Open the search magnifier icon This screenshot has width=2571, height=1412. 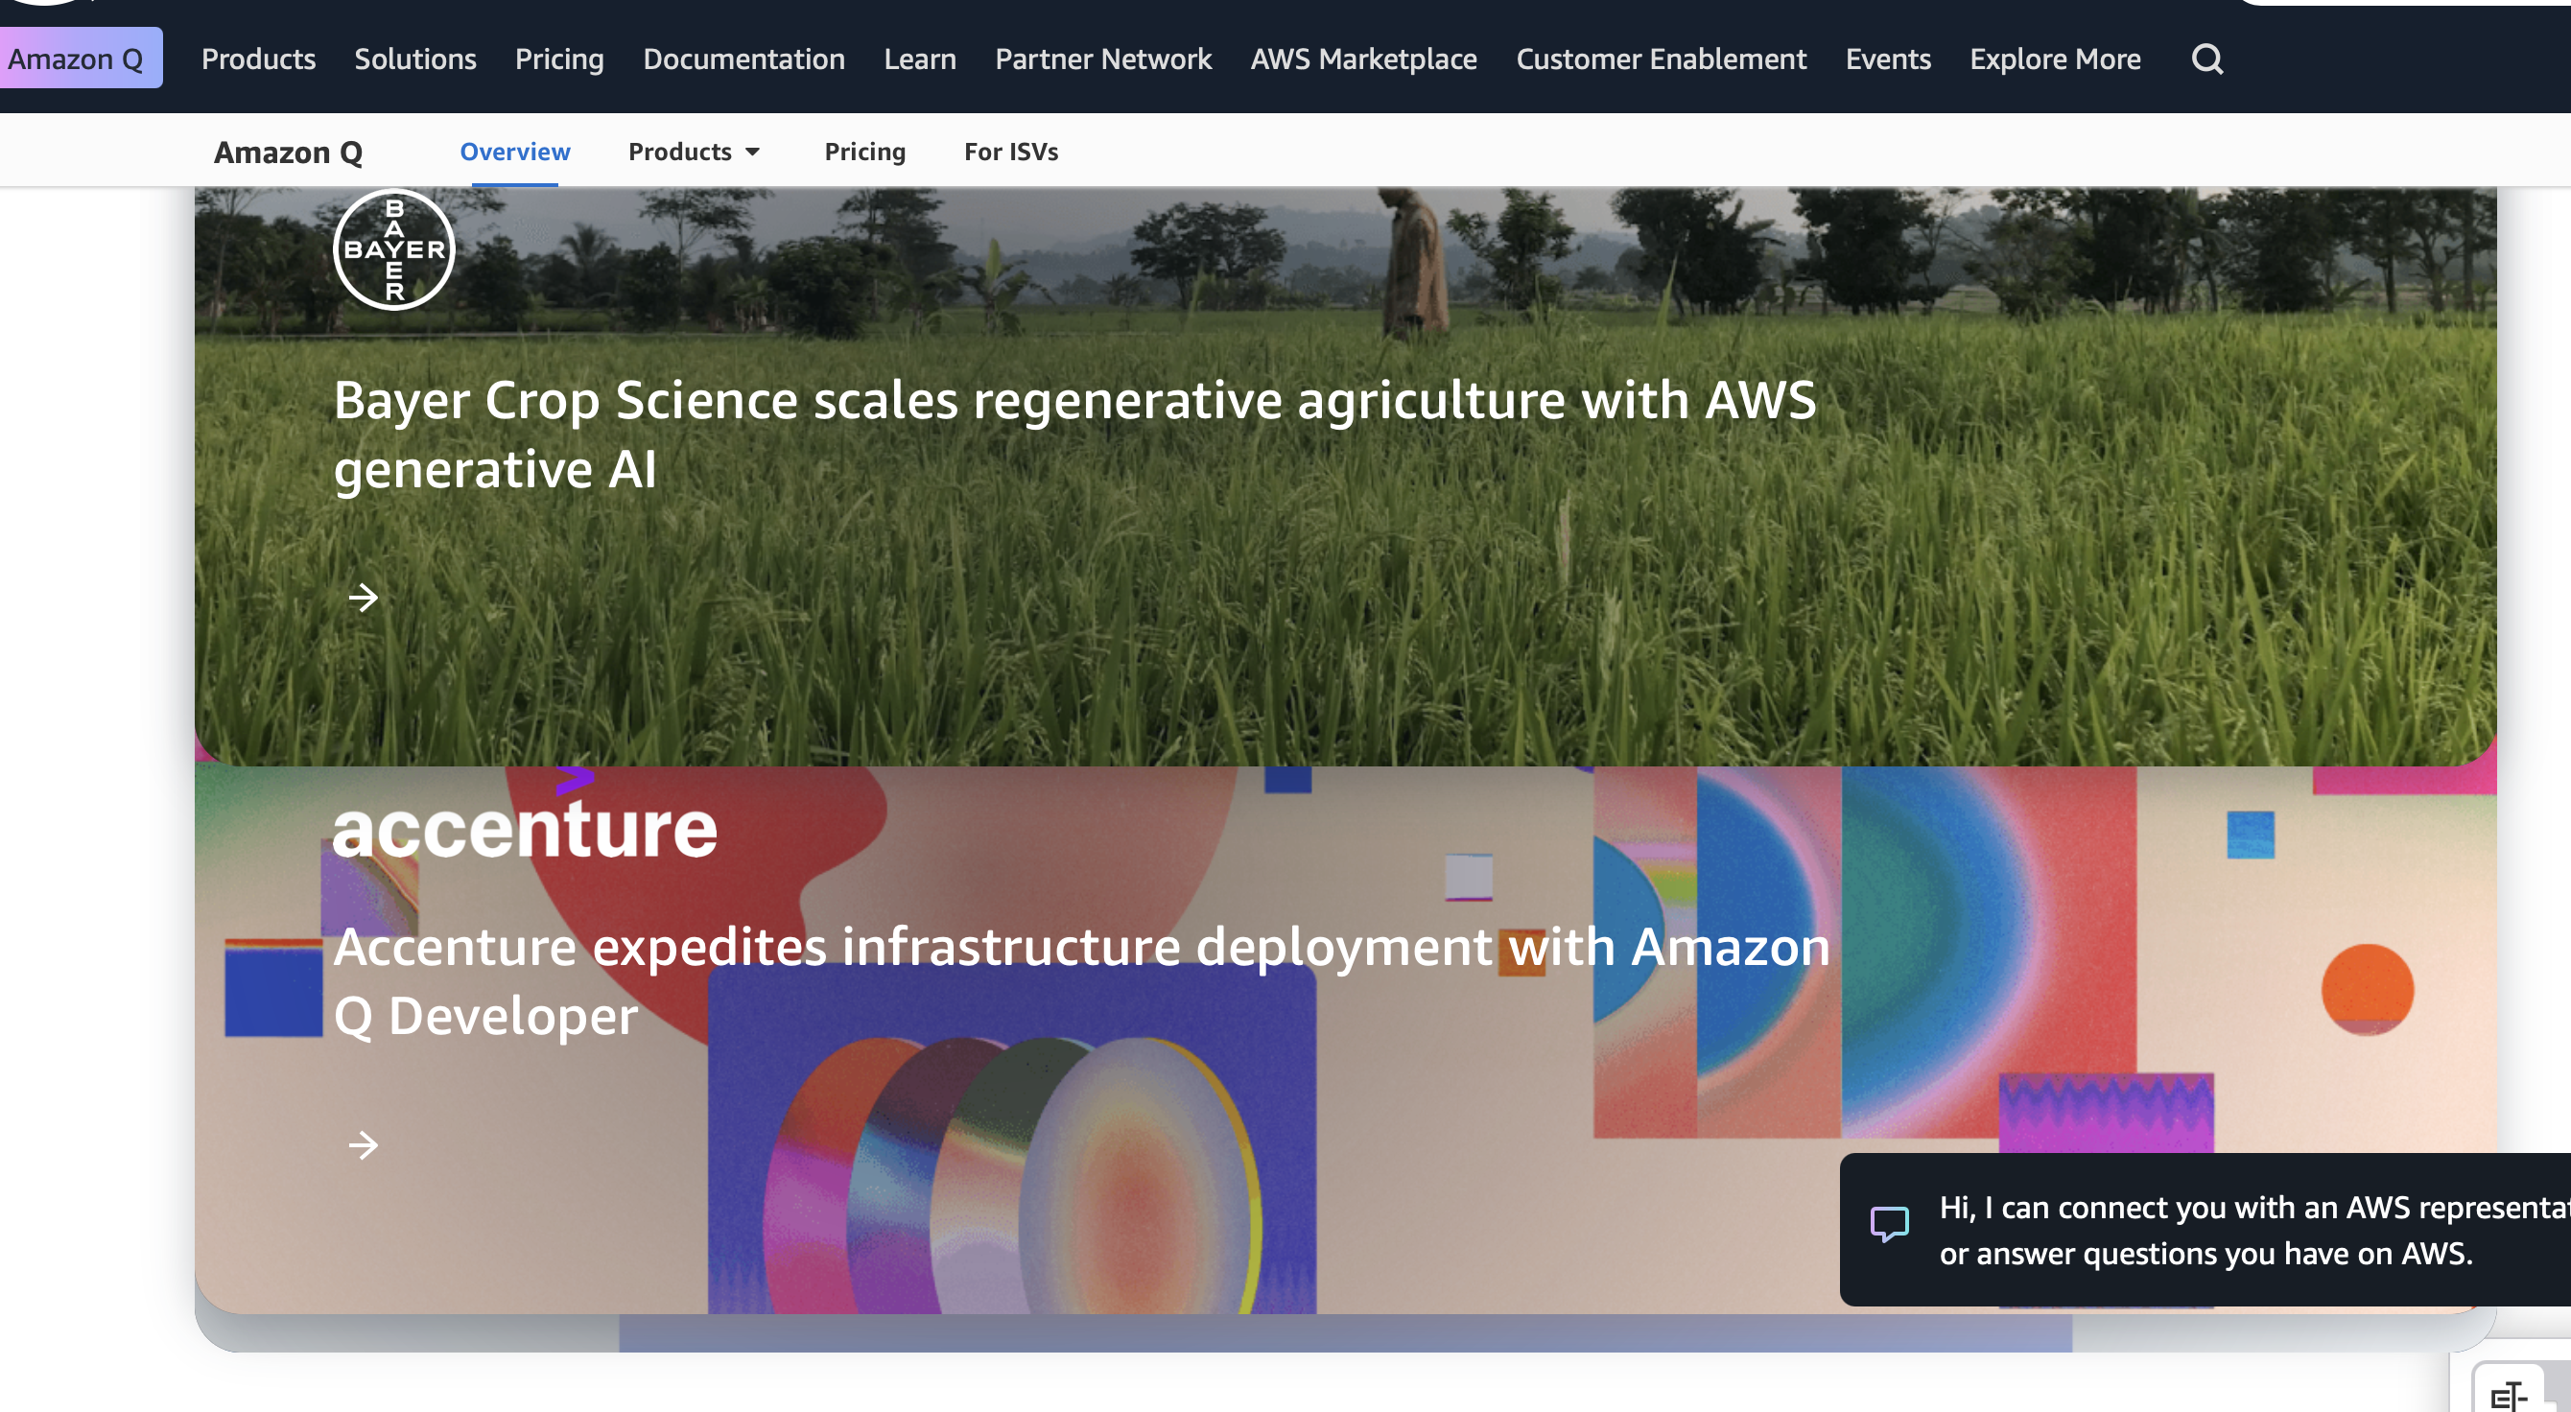pos(2206,59)
